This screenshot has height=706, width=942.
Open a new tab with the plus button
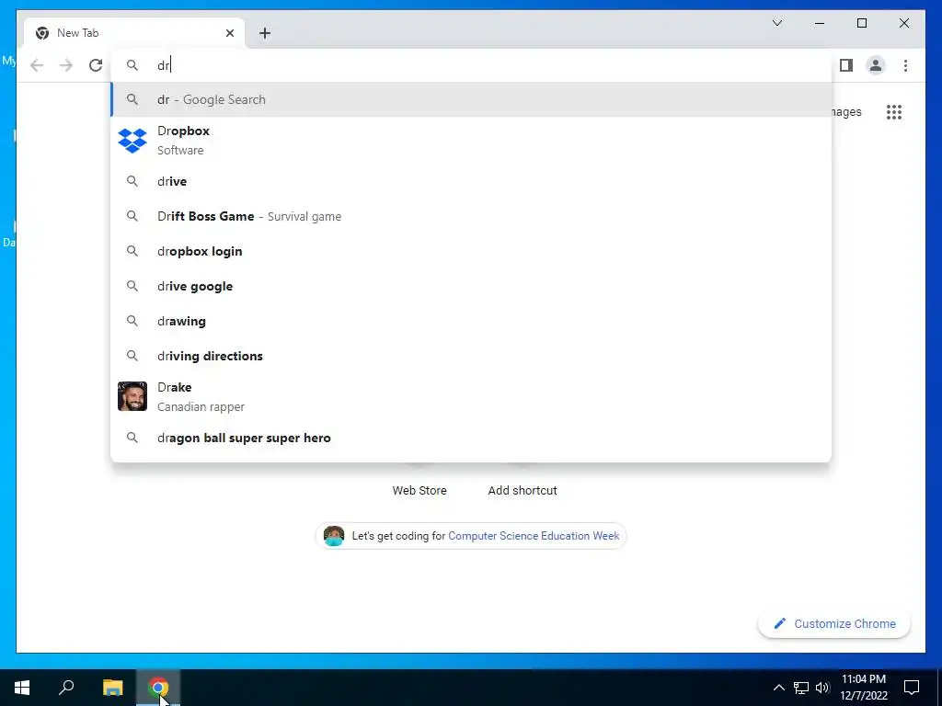coord(265,33)
